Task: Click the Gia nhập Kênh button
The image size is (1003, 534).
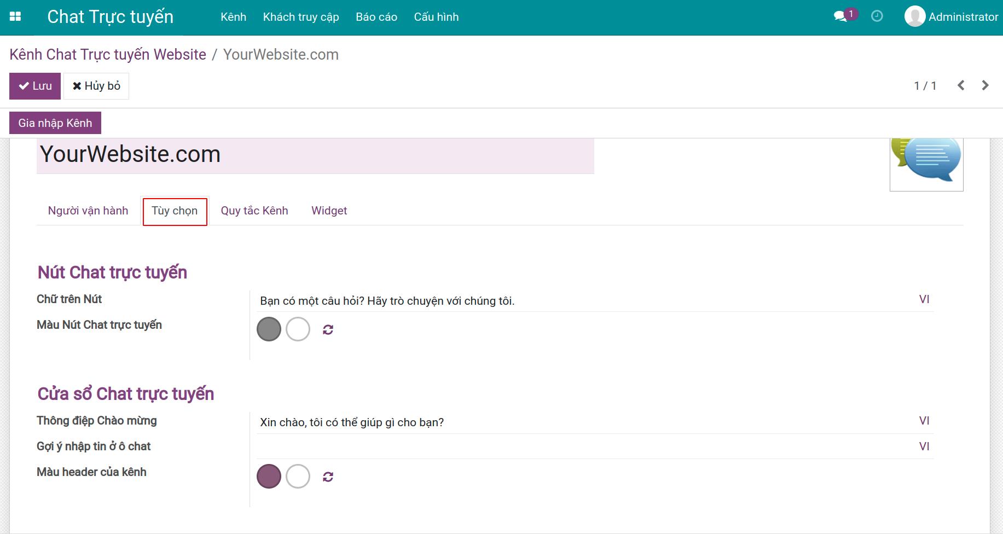Action: [x=55, y=123]
